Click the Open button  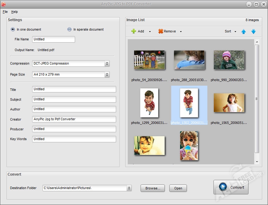coord(178,188)
